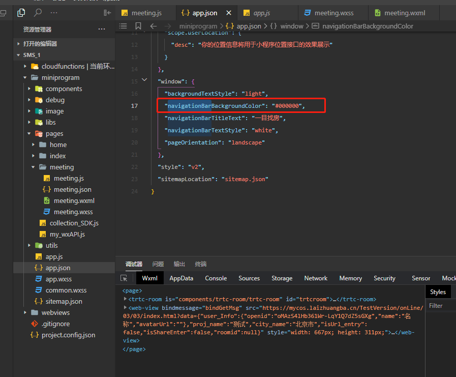The image size is (456, 377).
Task: Expand the trtc-room node in Wxml
Action: click(x=126, y=300)
